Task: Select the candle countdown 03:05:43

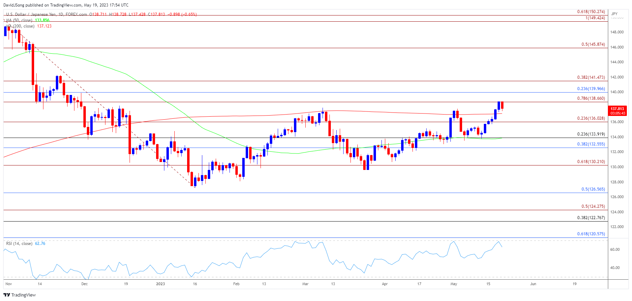Action: (x=617, y=113)
